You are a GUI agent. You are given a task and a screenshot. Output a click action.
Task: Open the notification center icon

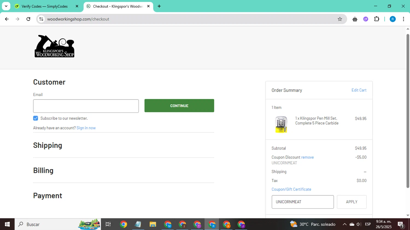[x=401, y=225]
